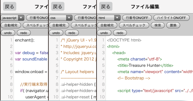The image size is (193, 101).
Task: Click the script type="text/javascript" line
Action: point(155,91)
